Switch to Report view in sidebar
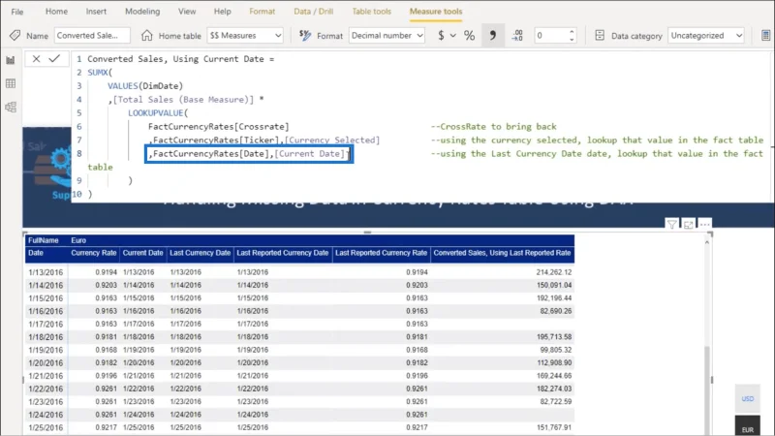 [11, 60]
